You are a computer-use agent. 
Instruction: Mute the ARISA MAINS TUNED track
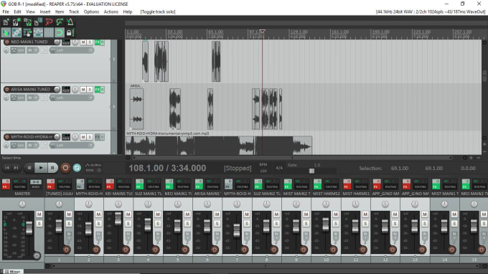[83, 90]
